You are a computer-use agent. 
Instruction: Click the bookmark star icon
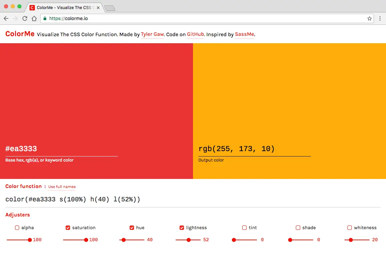369,18
